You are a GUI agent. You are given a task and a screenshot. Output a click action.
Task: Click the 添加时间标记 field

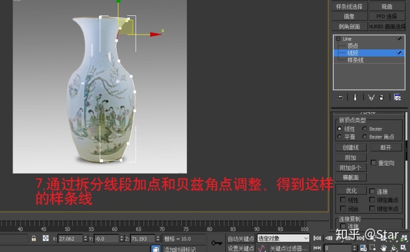[183, 249]
